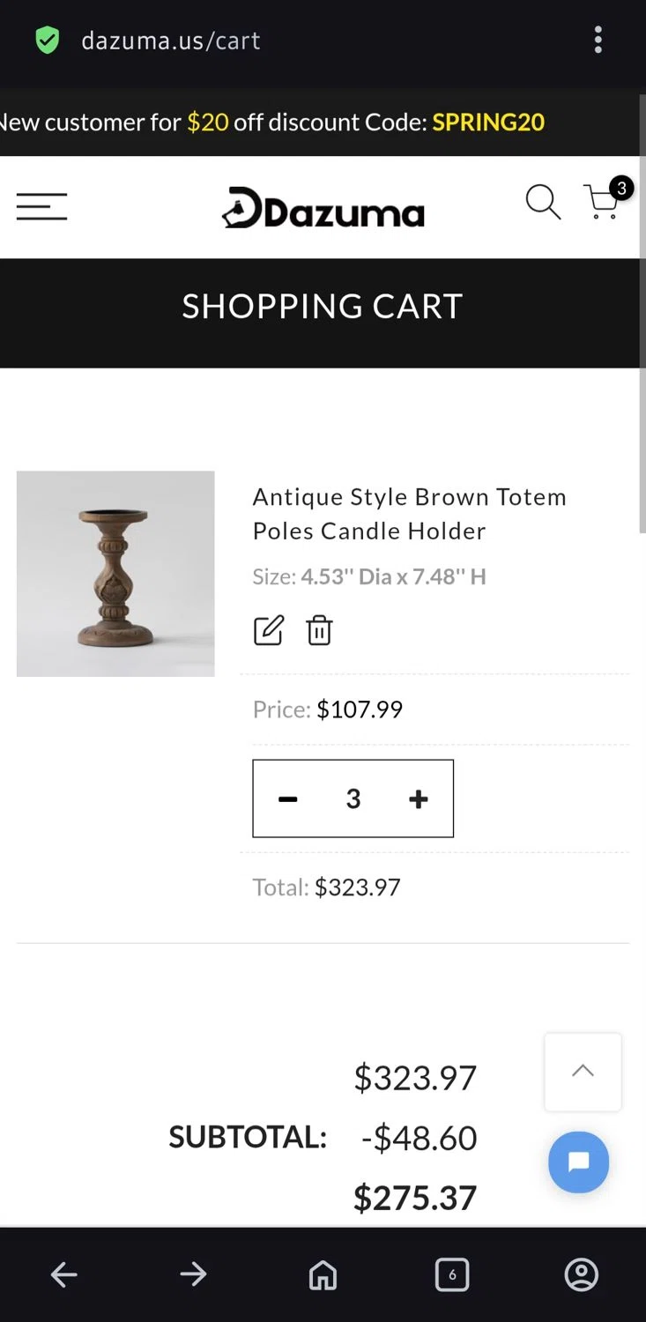Open the browser three-dot menu

598,41
